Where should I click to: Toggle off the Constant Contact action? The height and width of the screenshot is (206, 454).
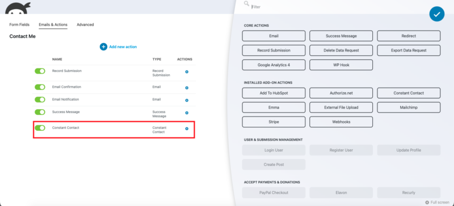pyautogui.click(x=40, y=128)
